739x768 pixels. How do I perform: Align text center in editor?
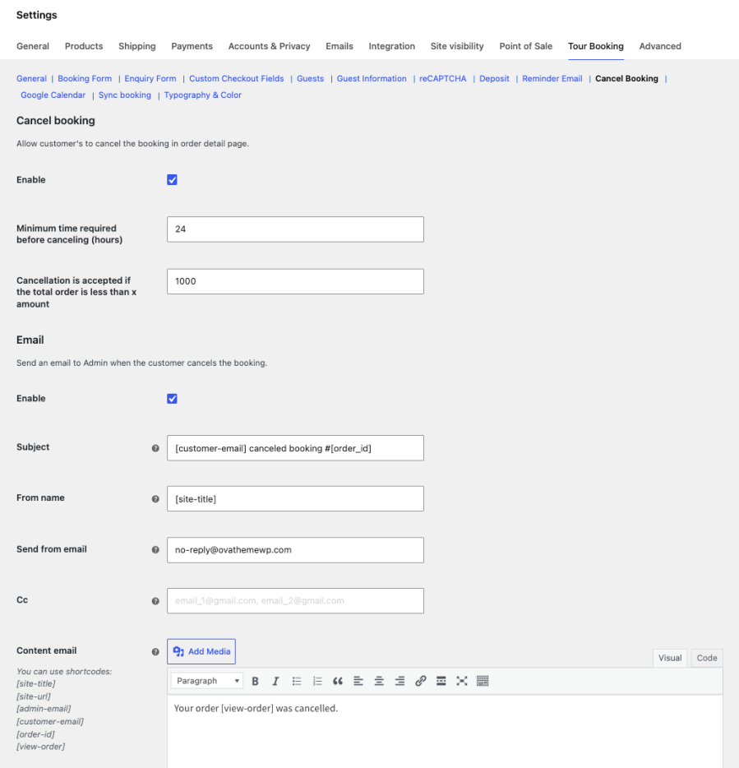(x=379, y=681)
